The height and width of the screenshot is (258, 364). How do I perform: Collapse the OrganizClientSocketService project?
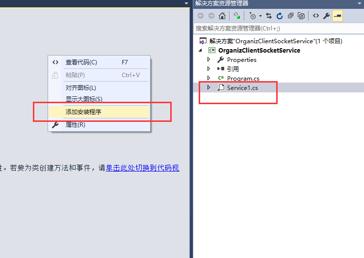tap(200, 50)
